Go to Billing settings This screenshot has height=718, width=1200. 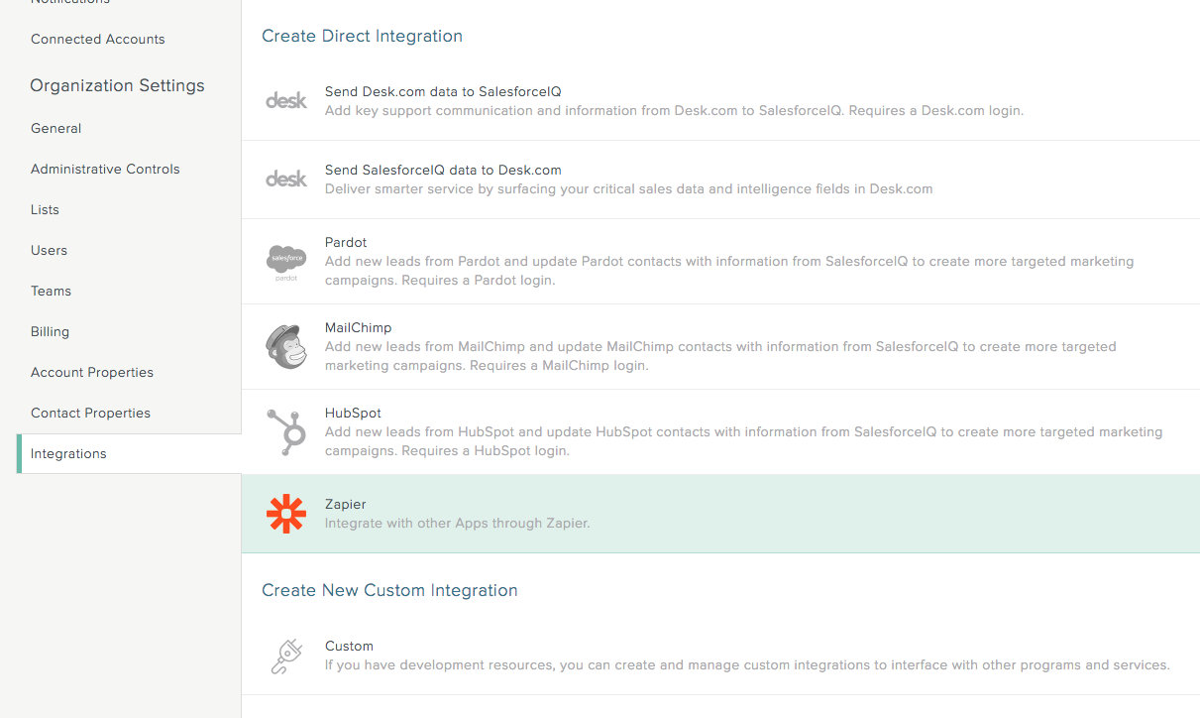(50, 331)
